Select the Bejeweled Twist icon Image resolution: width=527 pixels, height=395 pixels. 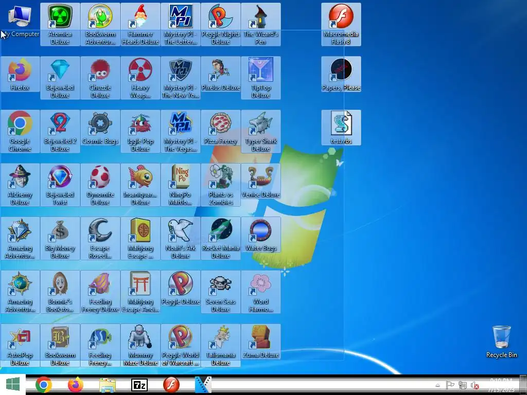tap(60, 185)
